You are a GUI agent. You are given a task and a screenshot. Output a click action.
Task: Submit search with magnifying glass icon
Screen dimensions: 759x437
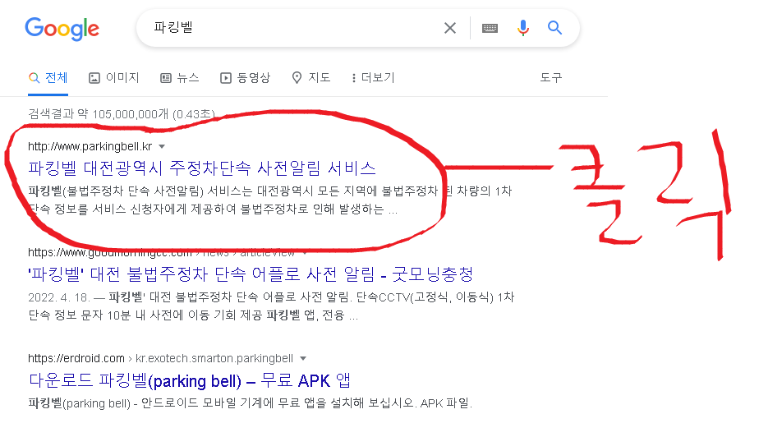coord(554,28)
